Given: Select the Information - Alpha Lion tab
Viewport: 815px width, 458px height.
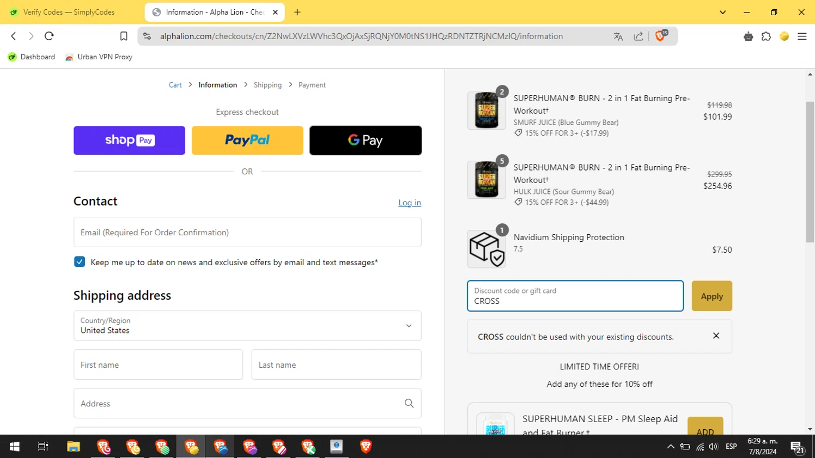Looking at the screenshot, I should tap(215, 12).
